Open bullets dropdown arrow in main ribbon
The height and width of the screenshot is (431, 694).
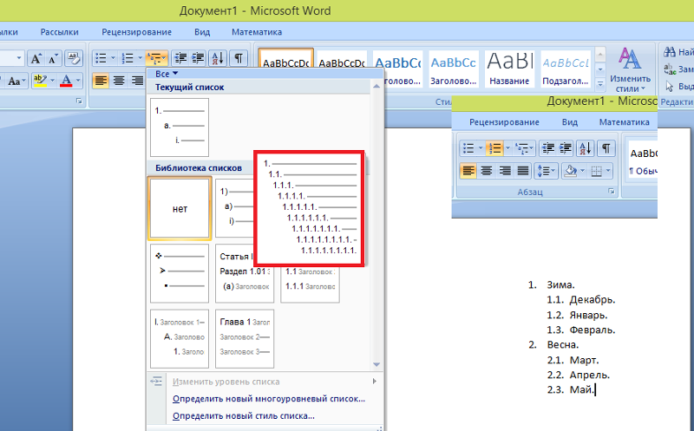[x=113, y=58]
